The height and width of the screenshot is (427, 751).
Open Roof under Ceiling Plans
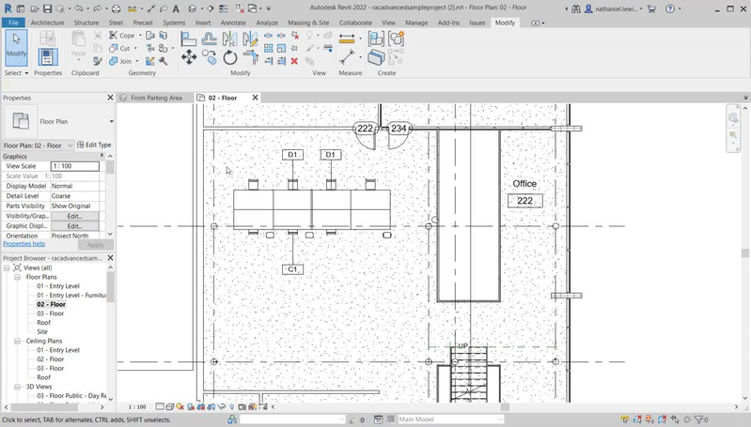[43, 377]
